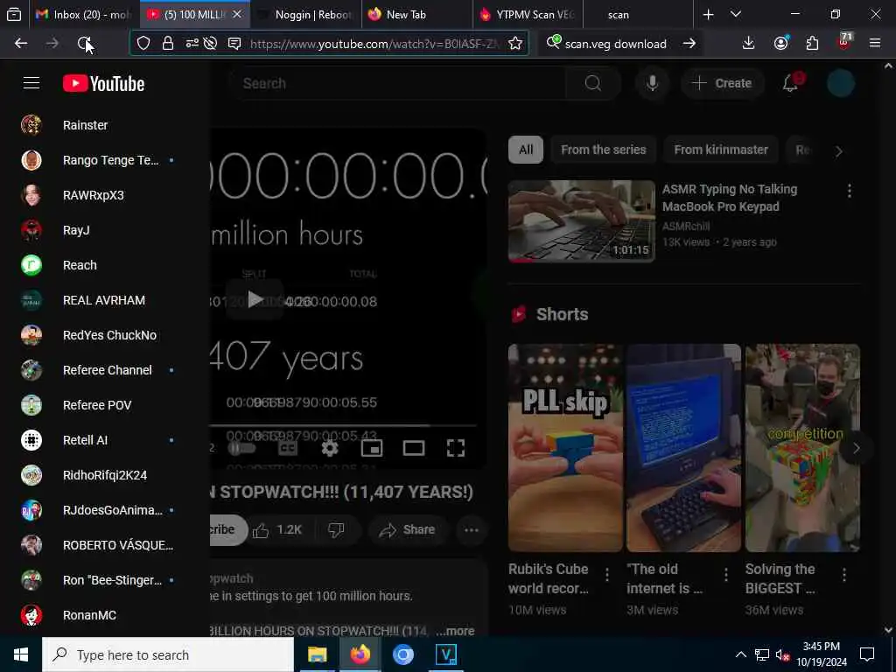Viewport: 896px width, 672px height.
Task: Open the PLL skip short thumbnail
Action: (x=565, y=447)
